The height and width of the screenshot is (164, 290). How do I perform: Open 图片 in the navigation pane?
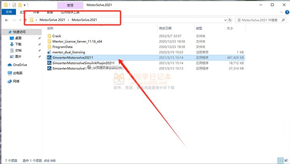pyautogui.click(x=18, y=56)
